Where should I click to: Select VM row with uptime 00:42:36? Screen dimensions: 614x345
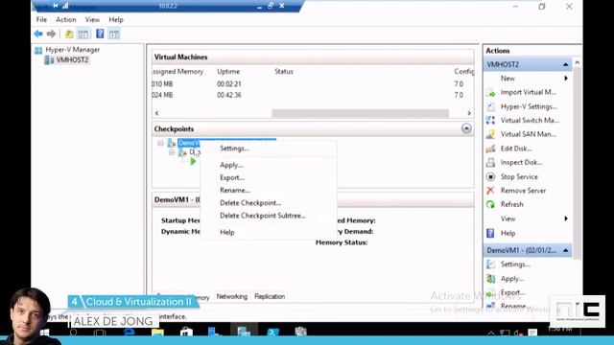[x=313, y=95]
